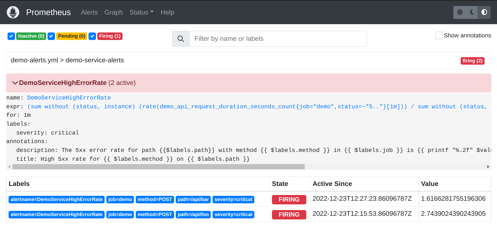Image resolution: width=497 pixels, height=228 pixels.
Task: Click the horizontal scrollbar thumb of rule definition
Action: 159,167
